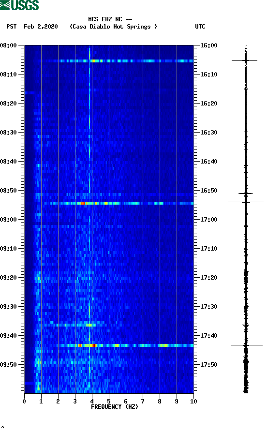
Task: Click the 'FREQUENCY (HZ)' axis title
Action: pos(115,407)
